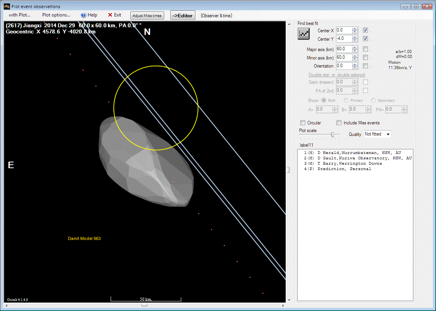This screenshot has height=311, width=436.
Task: Click the Major axis (km) field
Action: point(344,49)
